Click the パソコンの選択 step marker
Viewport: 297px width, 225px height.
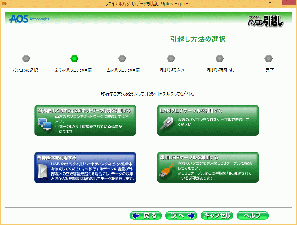pyautogui.click(x=26, y=58)
